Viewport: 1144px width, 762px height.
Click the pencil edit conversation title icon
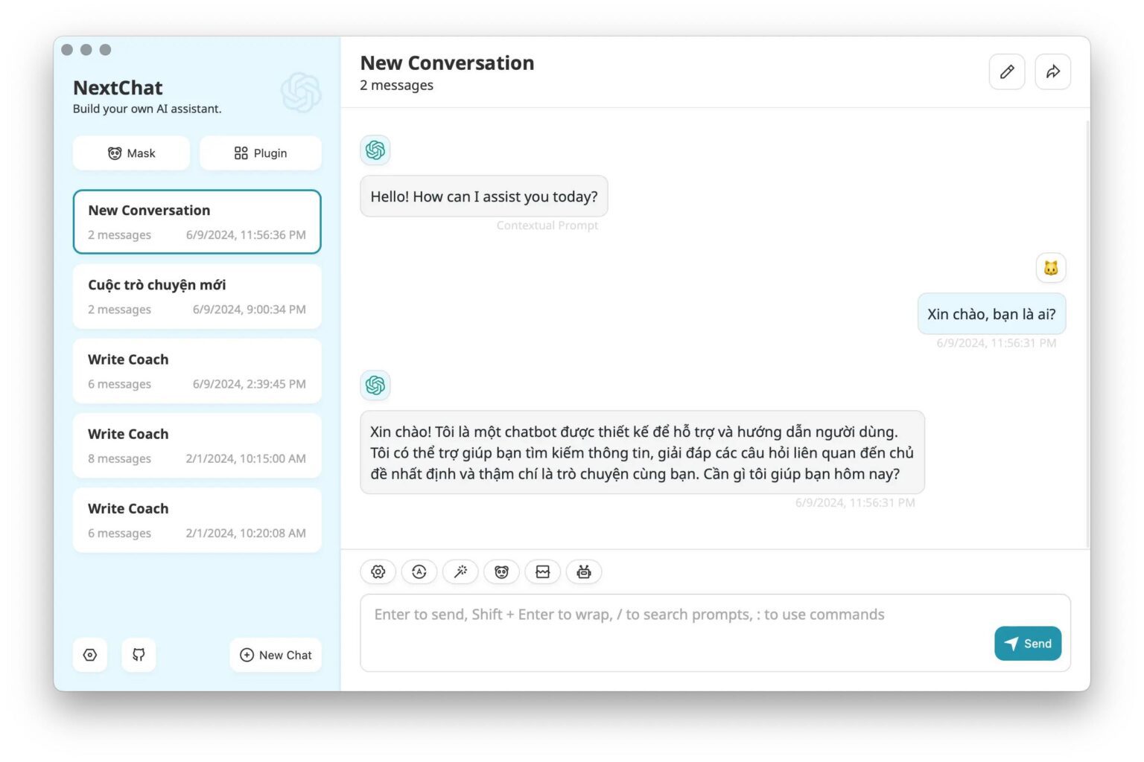1007,71
